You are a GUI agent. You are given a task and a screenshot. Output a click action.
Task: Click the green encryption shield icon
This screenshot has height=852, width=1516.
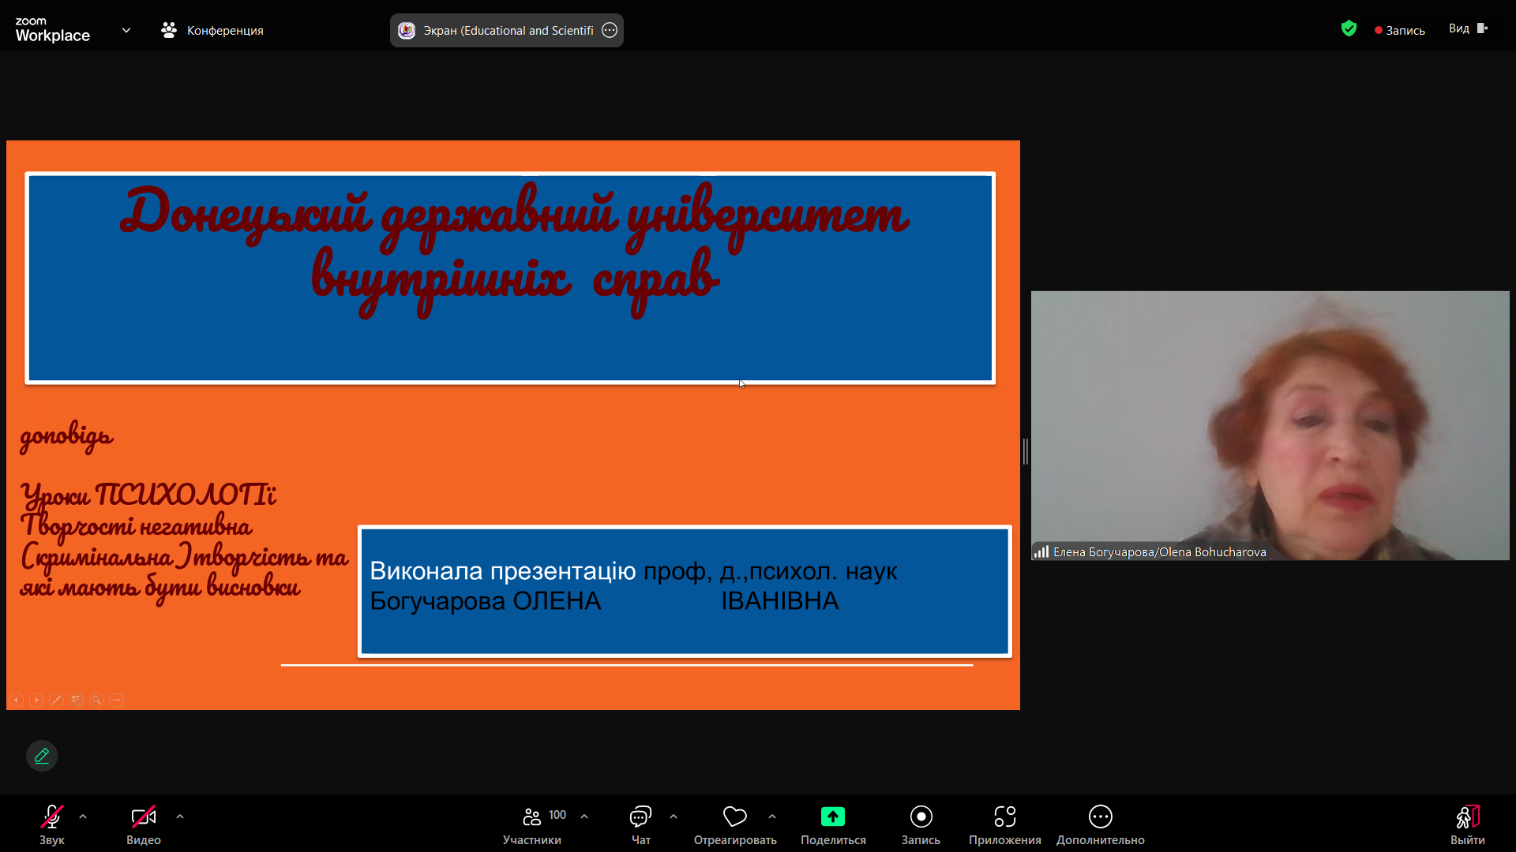(1349, 29)
